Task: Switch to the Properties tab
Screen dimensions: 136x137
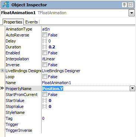Action: 13,22
